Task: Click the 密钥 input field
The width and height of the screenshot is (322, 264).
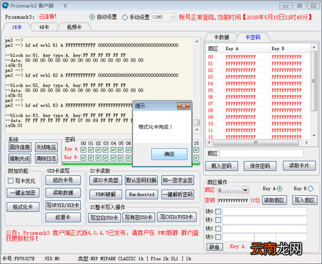Action: coord(233,200)
